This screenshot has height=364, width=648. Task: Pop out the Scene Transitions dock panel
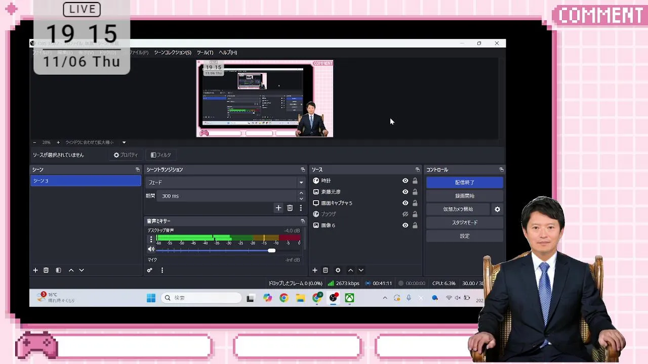(303, 170)
